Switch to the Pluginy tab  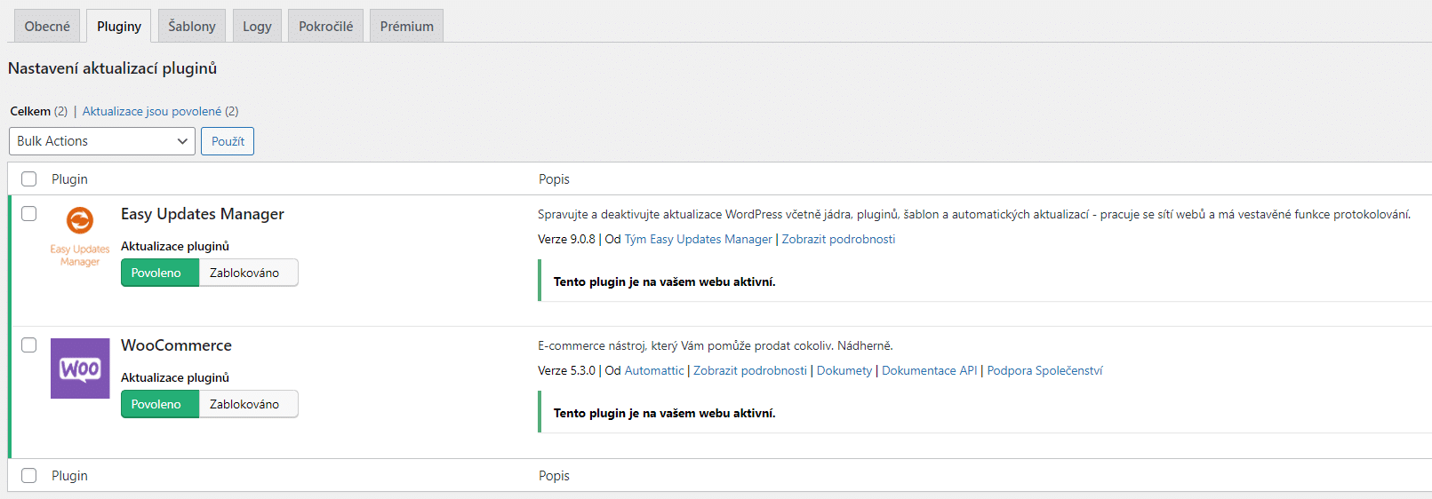click(119, 26)
